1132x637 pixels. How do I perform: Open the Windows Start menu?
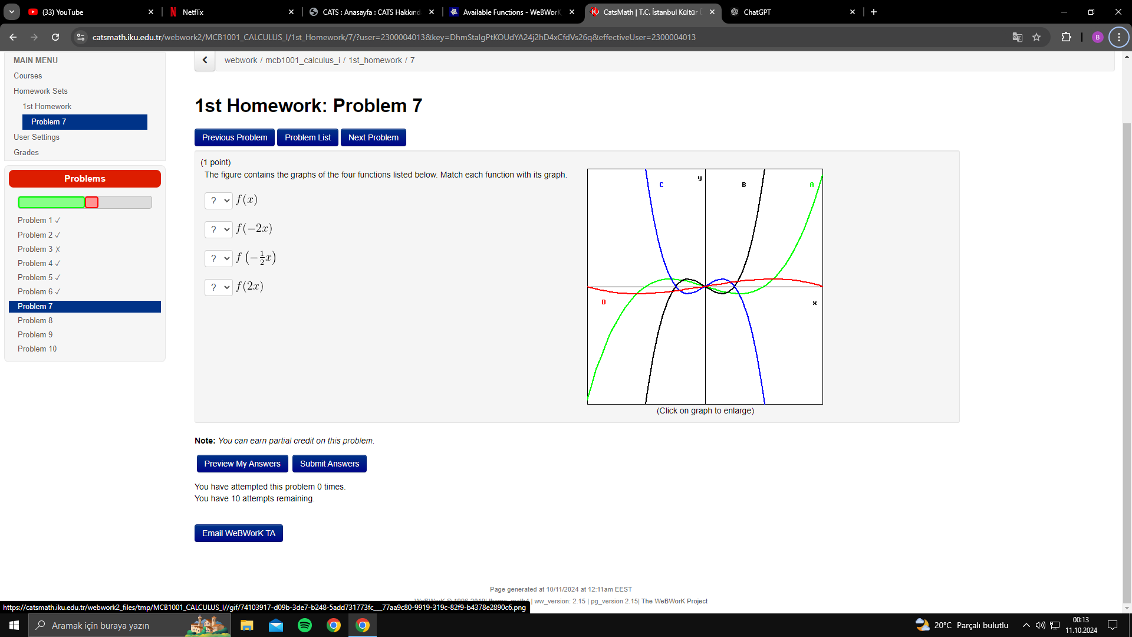(14, 625)
